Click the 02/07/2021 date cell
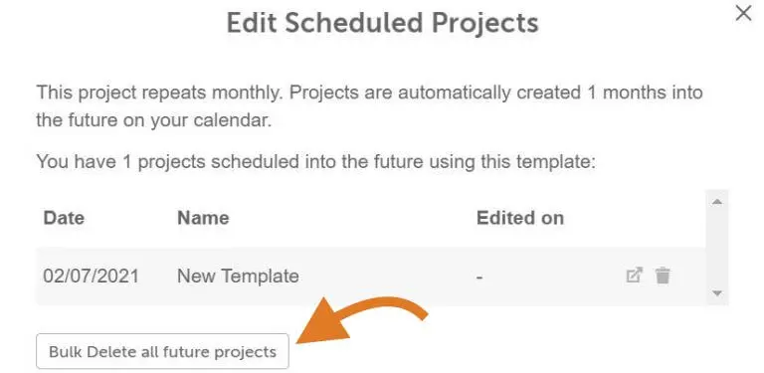 point(91,277)
